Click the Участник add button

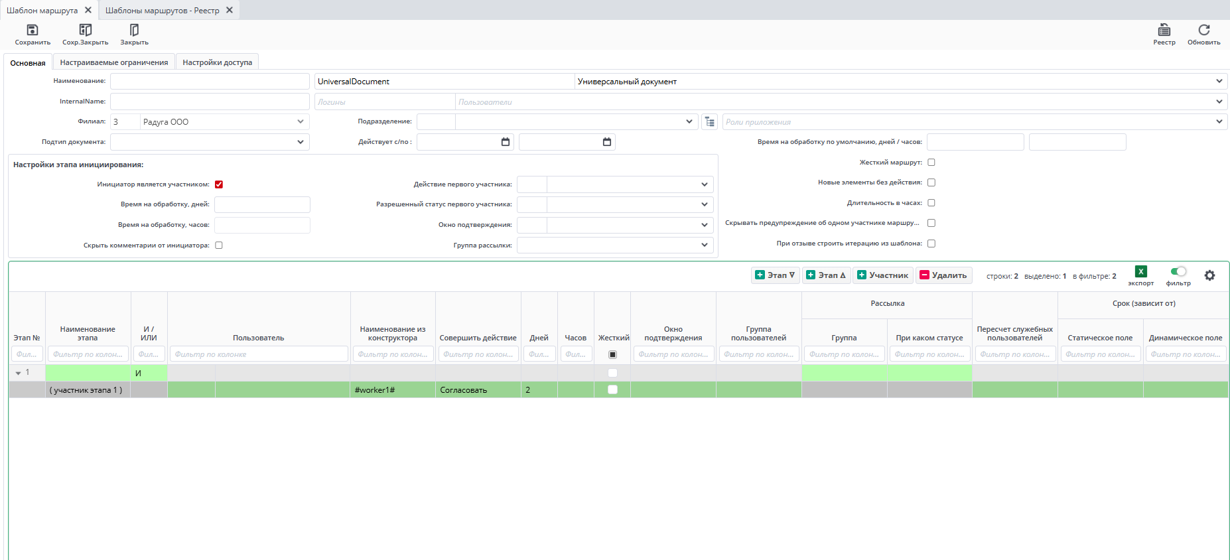click(x=883, y=275)
